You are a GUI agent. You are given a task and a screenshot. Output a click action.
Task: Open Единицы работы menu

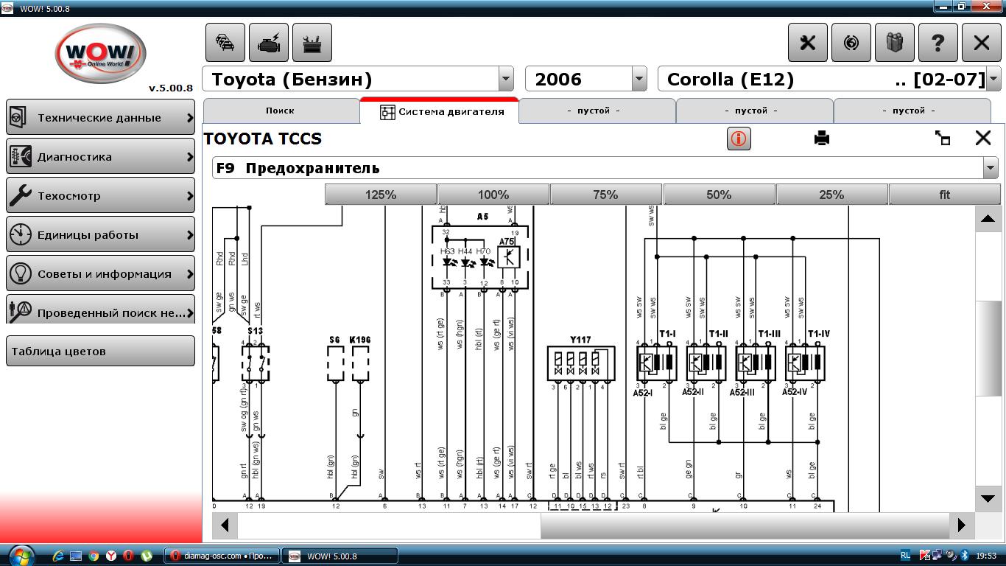100,235
